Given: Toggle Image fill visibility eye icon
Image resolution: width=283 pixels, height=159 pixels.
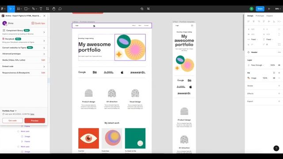Looking at the screenshot, I should coord(274,78).
